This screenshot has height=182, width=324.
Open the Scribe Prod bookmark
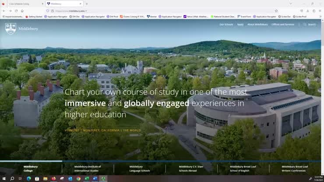pos(299,17)
